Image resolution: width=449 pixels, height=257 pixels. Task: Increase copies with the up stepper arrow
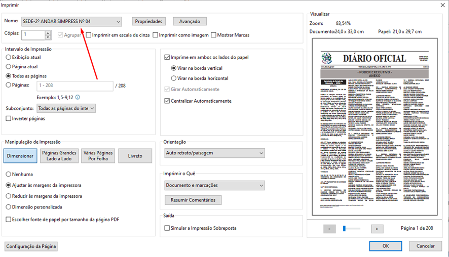[x=48, y=32]
